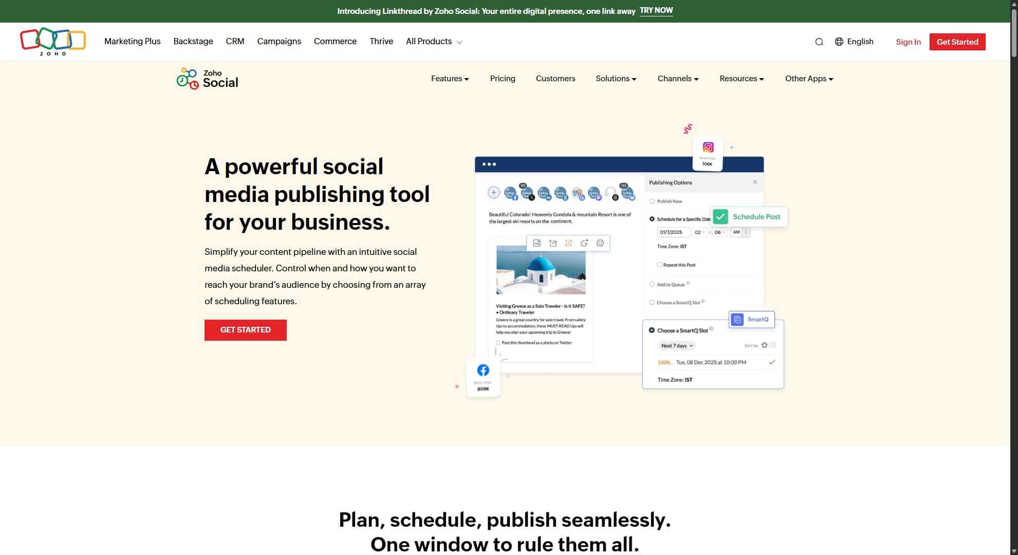Open the Channels dropdown
The width and height of the screenshot is (1018, 555).
pos(678,79)
